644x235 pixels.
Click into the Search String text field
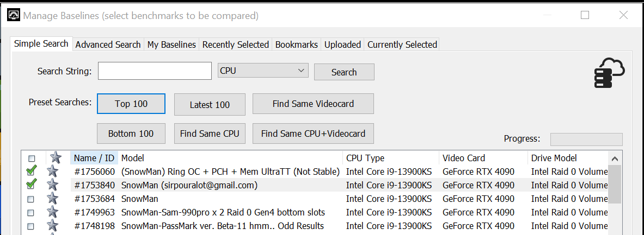(155, 71)
